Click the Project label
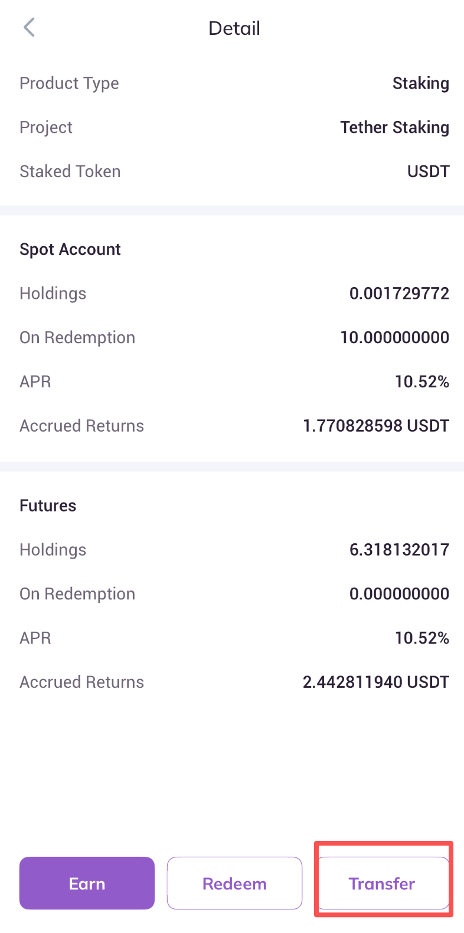 point(46,128)
